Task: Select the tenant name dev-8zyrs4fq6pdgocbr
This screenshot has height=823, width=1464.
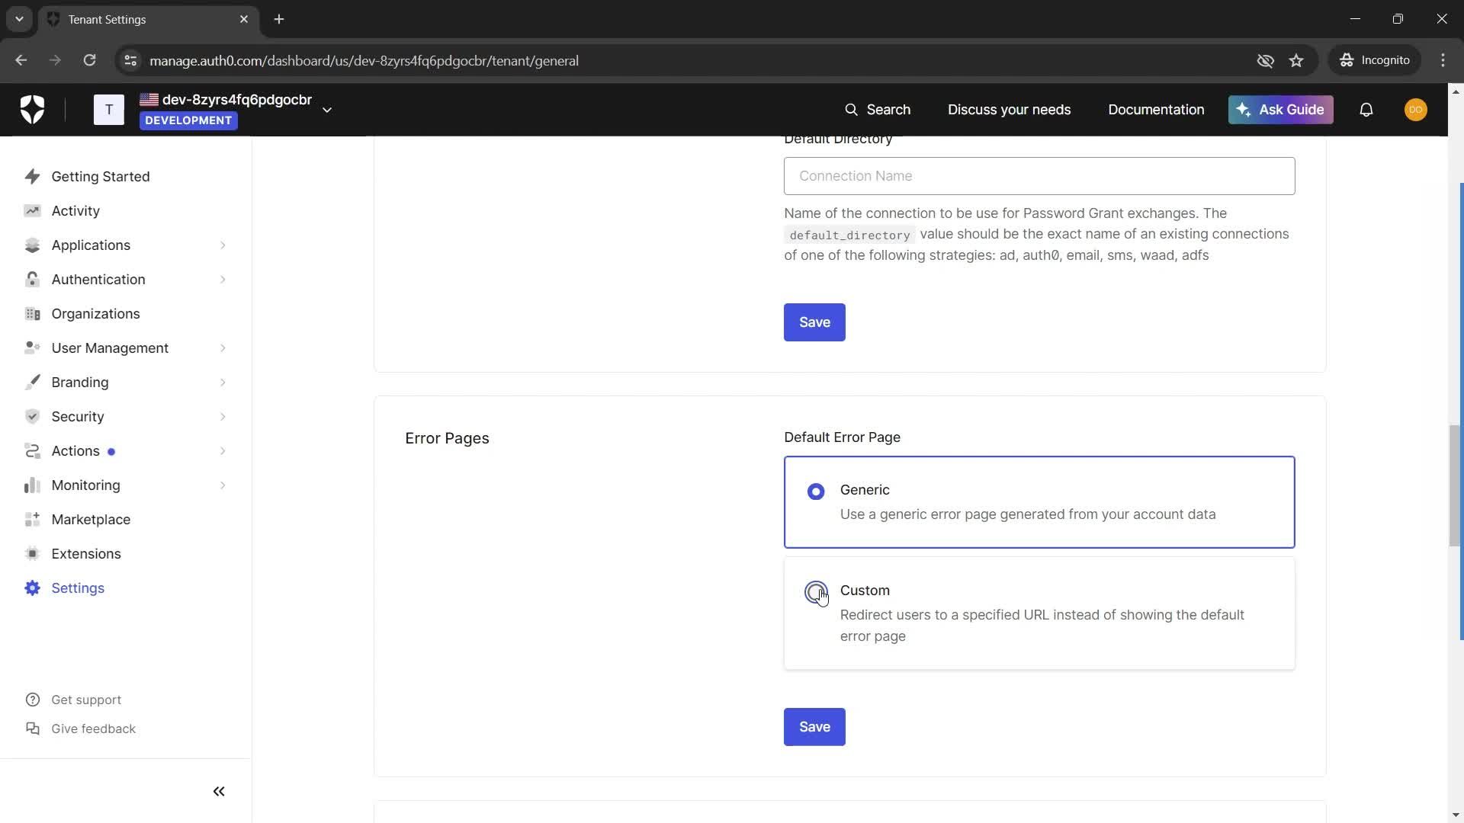Action: coord(237,100)
